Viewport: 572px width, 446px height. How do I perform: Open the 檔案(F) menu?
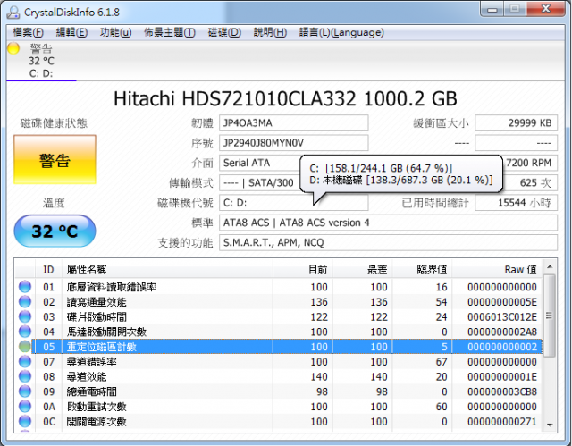28,32
